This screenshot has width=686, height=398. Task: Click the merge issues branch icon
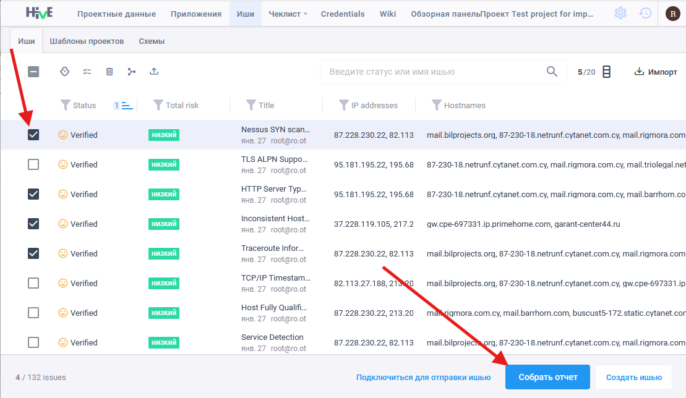132,72
